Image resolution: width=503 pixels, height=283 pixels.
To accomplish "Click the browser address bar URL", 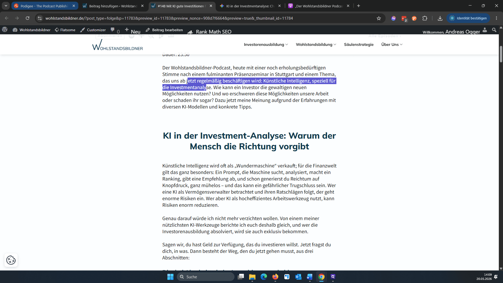I will 169,18.
